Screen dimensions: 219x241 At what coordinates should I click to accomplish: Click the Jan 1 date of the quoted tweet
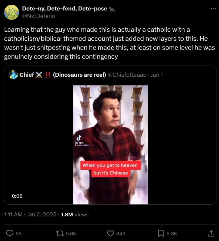tap(157, 75)
